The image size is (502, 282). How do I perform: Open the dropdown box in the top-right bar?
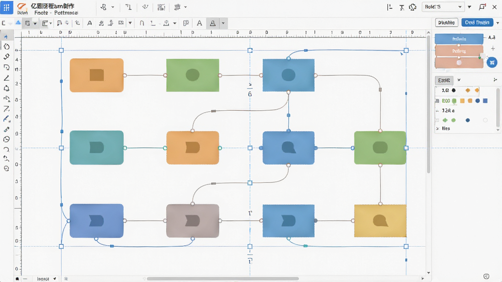pyautogui.click(x=443, y=7)
